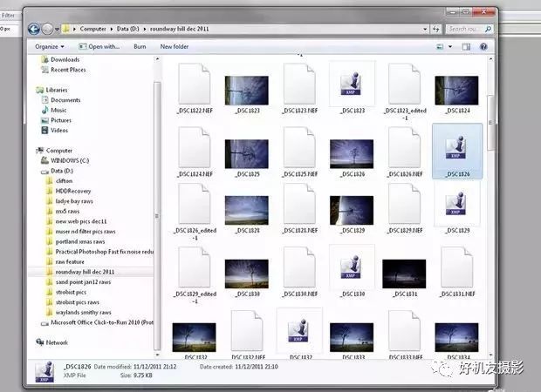541x392 pixels.
Task: Create a folder with New folder button
Action: (x=175, y=46)
